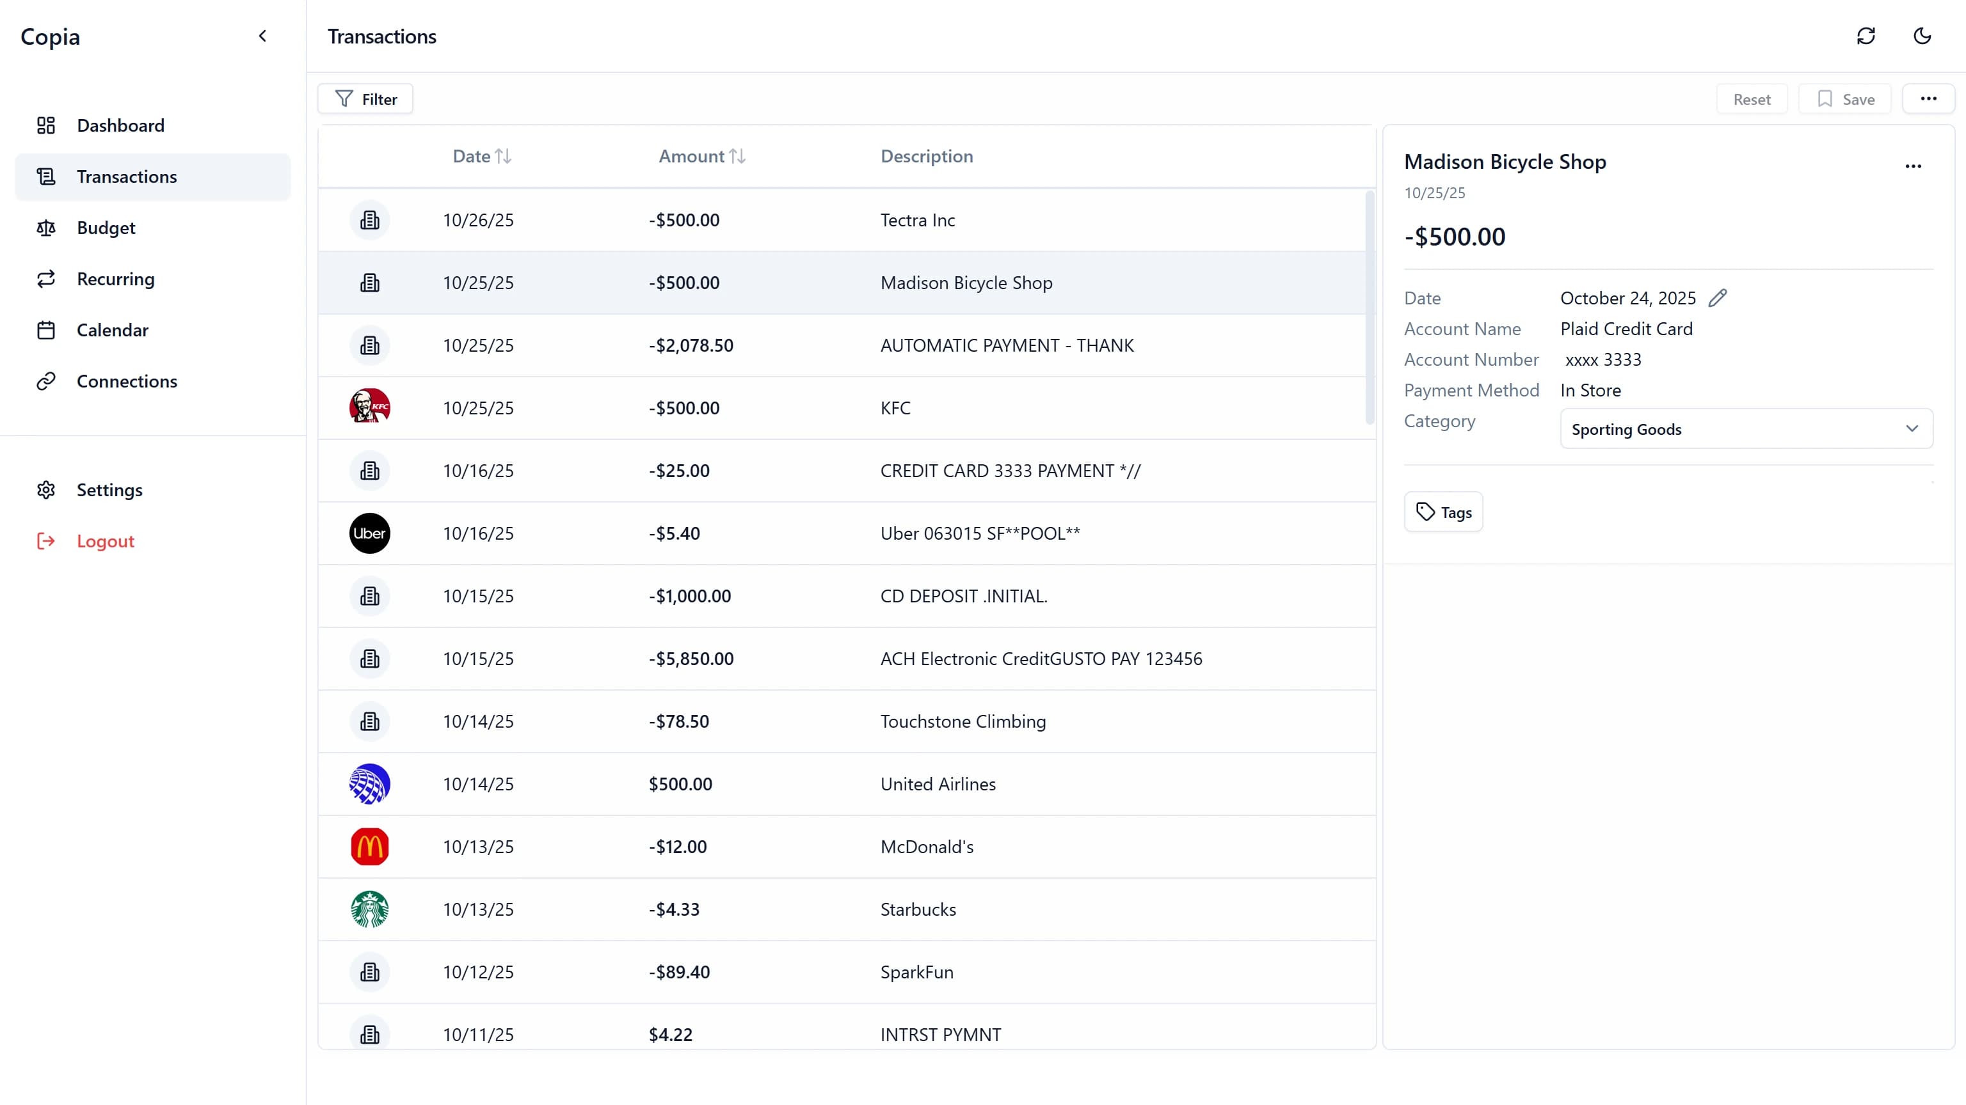Toggle dark mode with the moon icon
The image size is (1966, 1105).
coord(1921,36)
